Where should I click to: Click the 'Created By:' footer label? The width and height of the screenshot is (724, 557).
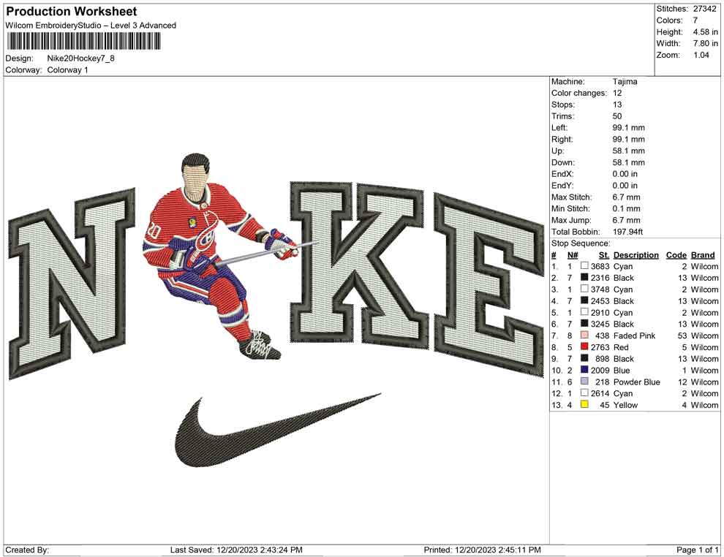27,550
